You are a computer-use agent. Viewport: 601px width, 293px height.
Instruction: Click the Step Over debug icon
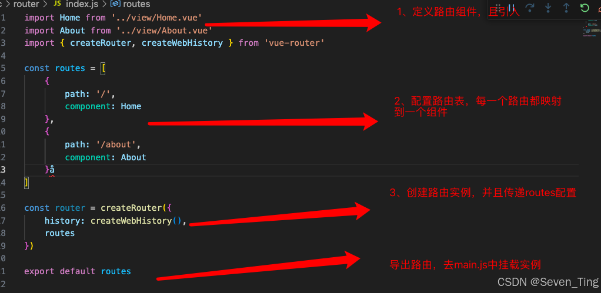pos(530,8)
